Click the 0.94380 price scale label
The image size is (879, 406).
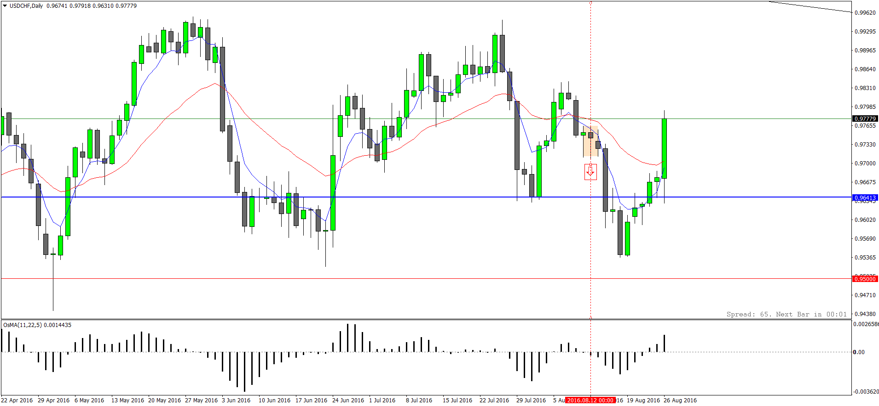[x=865, y=314]
